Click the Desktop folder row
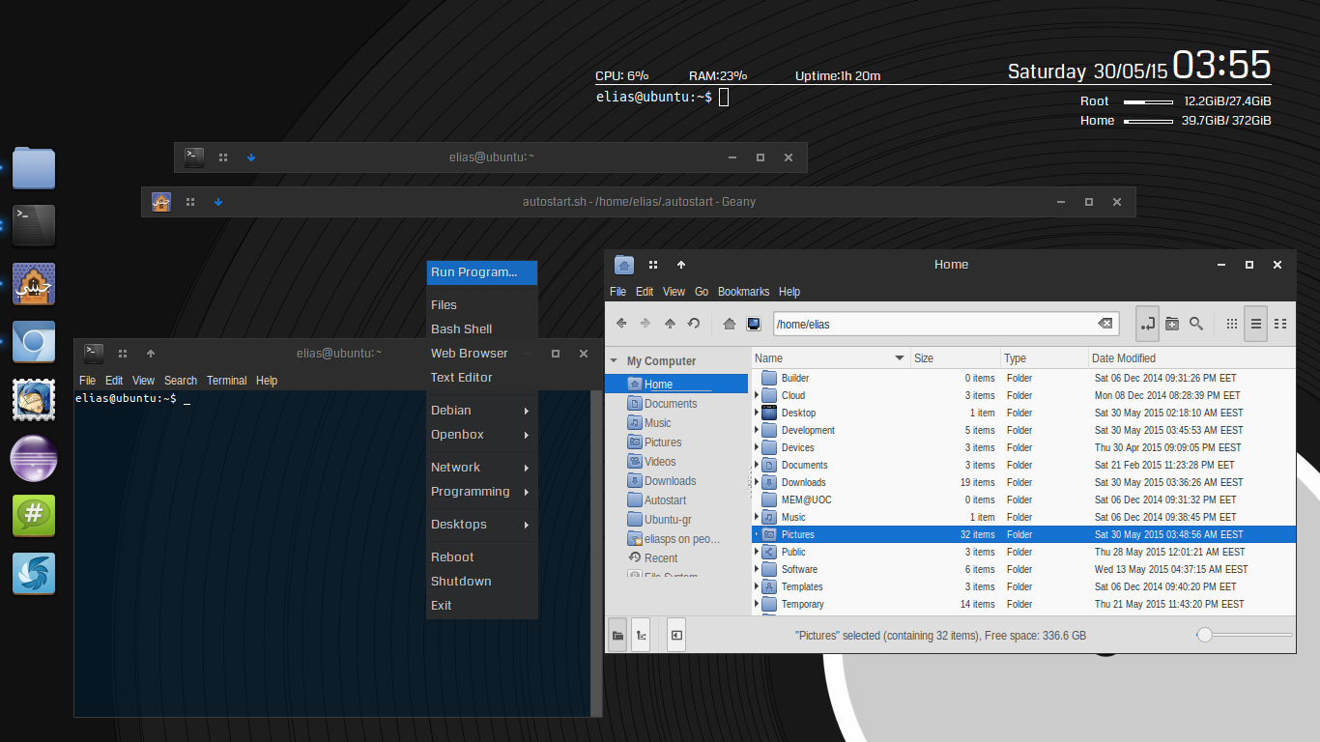Screen dimensions: 1320x742 [x=1023, y=413]
